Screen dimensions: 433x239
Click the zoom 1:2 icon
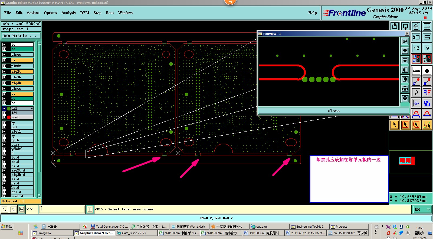click(x=416, y=48)
